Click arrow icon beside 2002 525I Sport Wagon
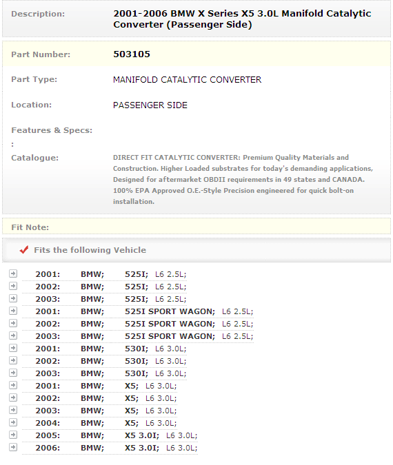The image size is (393, 465). pos(13,323)
